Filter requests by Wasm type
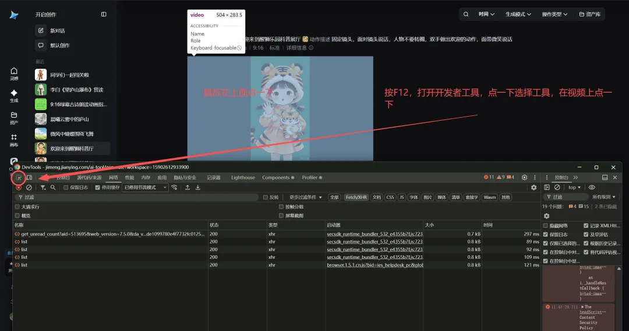This screenshot has height=331, width=629. point(489,198)
